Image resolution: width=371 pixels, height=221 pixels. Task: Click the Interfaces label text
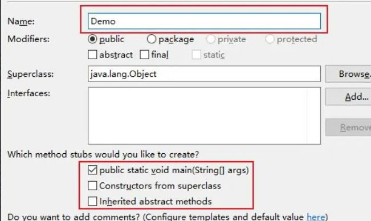pyautogui.click(x=28, y=93)
